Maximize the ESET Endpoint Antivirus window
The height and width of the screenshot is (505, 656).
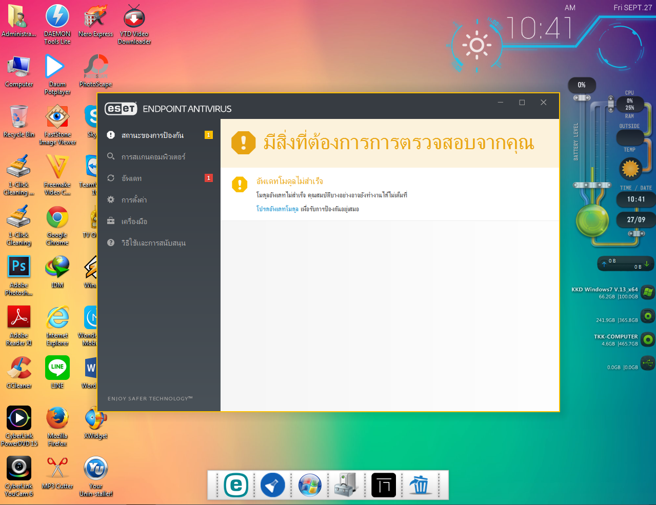[522, 103]
